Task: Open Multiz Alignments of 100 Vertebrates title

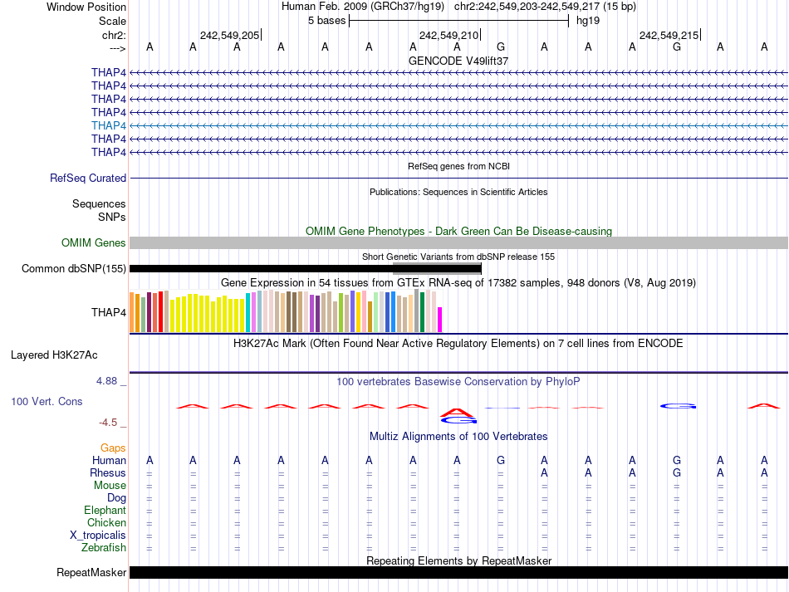Action: click(458, 436)
